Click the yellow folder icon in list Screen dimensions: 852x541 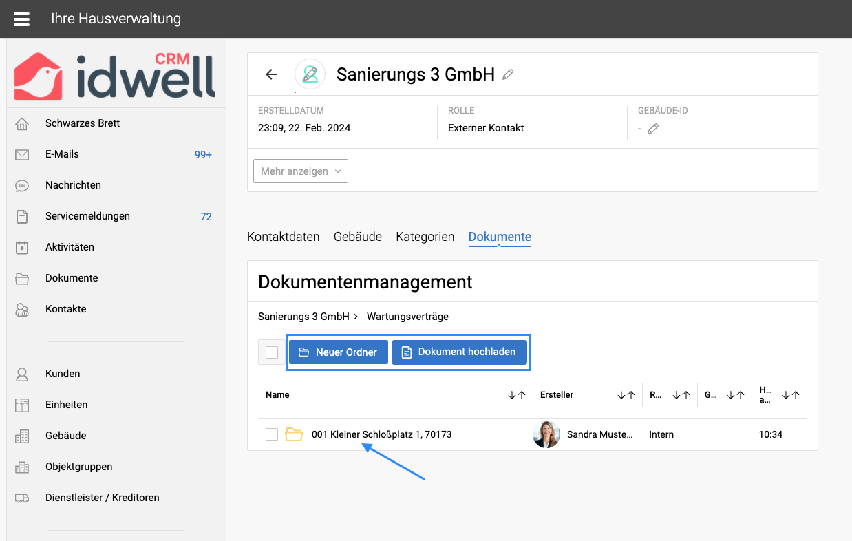(294, 434)
